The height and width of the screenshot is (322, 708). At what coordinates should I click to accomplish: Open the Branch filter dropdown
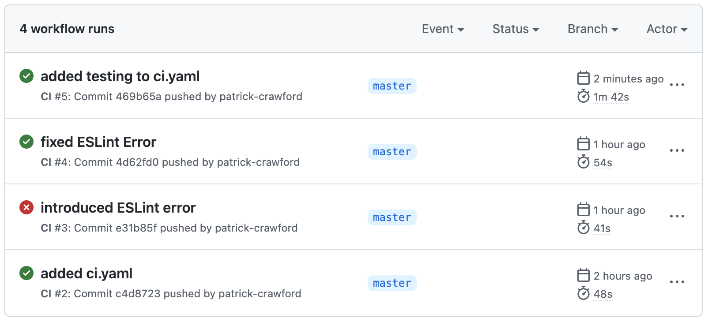point(592,29)
